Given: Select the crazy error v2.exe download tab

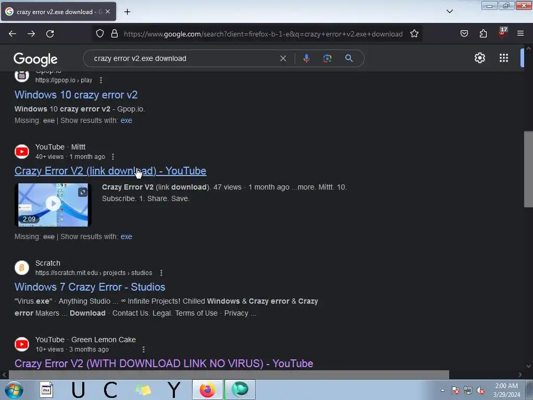Looking at the screenshot, I should click(x=58, y=11).
